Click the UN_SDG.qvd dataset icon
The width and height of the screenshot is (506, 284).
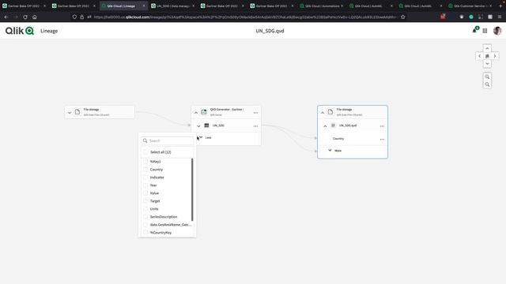[334, 125]
